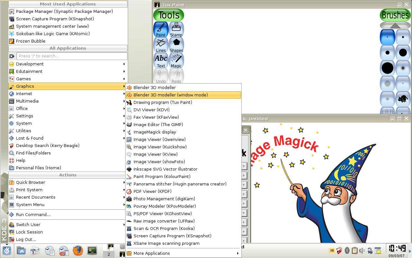Launch Frozen Bubble from Most Used
The height and width of the screenshot is (258, 412).
[68, 41]
